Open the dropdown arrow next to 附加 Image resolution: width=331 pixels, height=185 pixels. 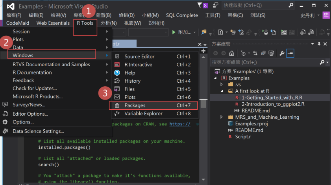coord(195,33)
